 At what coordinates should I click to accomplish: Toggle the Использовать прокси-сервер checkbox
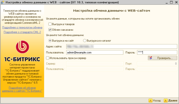[x=47, y=58]
